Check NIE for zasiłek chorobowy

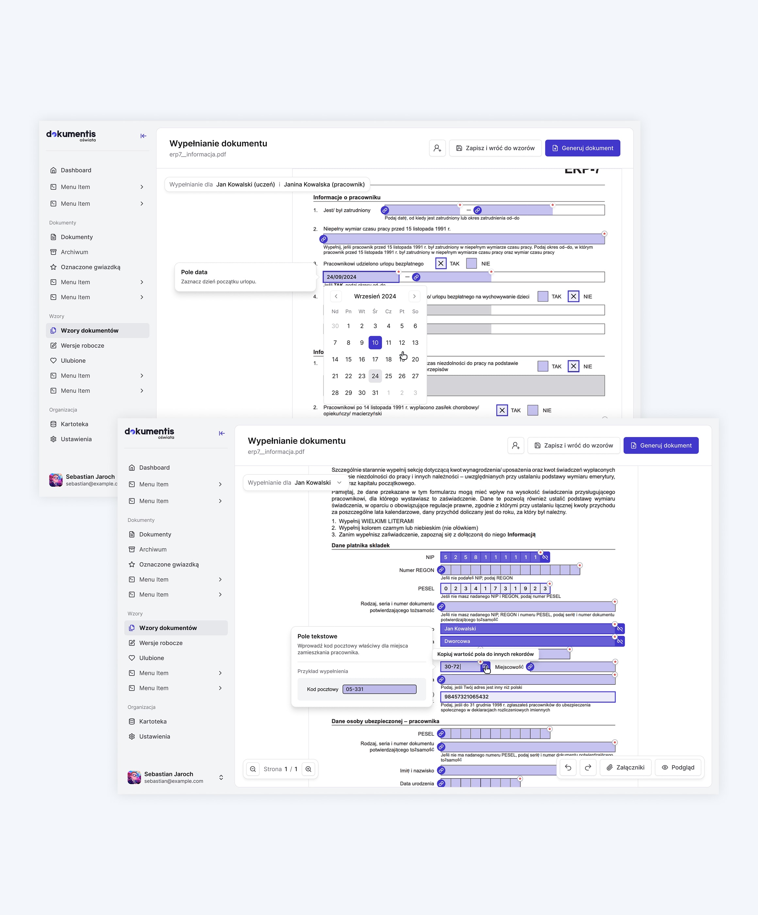click(533, 410)
